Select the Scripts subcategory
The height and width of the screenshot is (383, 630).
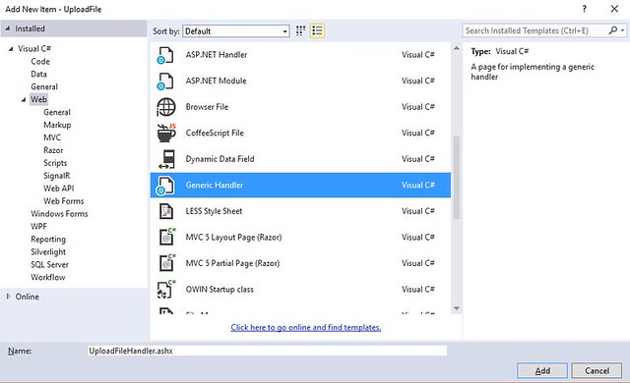[55, 163]
